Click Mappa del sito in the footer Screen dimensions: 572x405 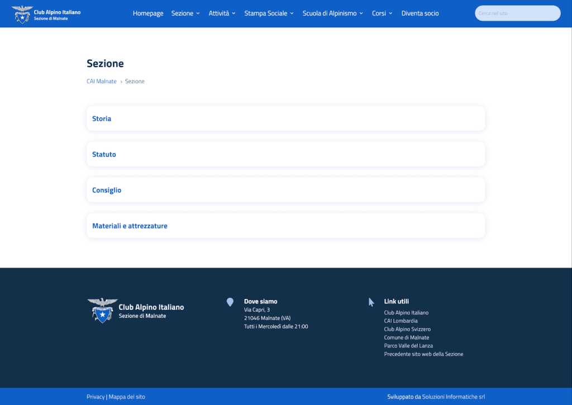click(x=126, y=396)
